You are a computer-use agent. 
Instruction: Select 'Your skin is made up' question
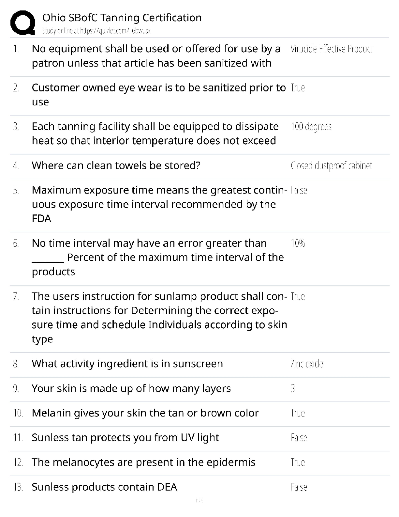click(131, 388)
